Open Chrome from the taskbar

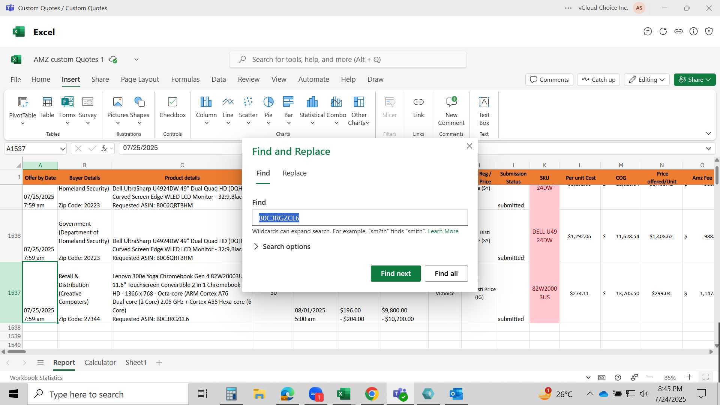click(x=372, y=394)
